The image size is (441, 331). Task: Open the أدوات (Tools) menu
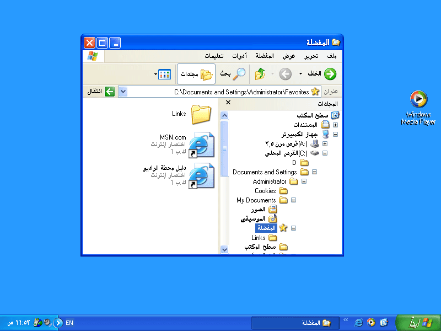point(239,56)
